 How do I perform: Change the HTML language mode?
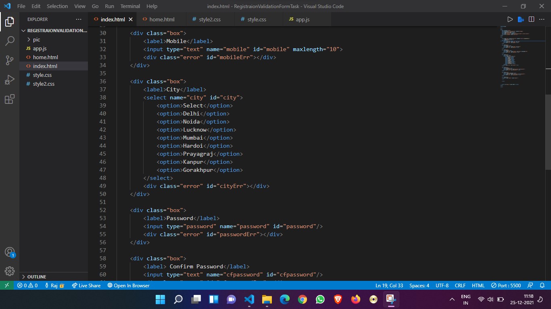pos(478,285)
